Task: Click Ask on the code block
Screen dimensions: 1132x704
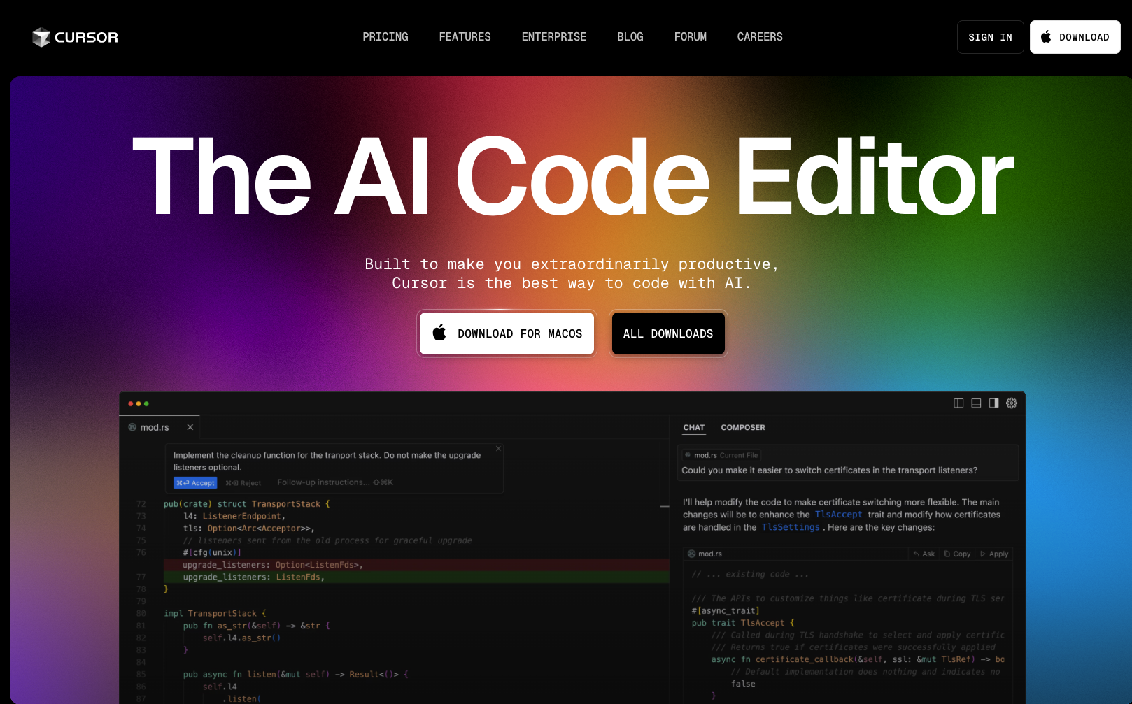Action: pos(924,554)
